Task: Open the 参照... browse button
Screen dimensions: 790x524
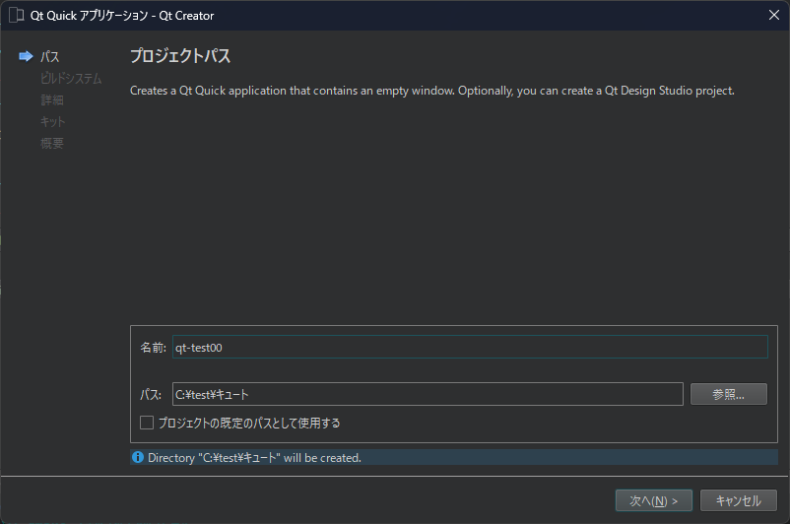Action: 729,394
